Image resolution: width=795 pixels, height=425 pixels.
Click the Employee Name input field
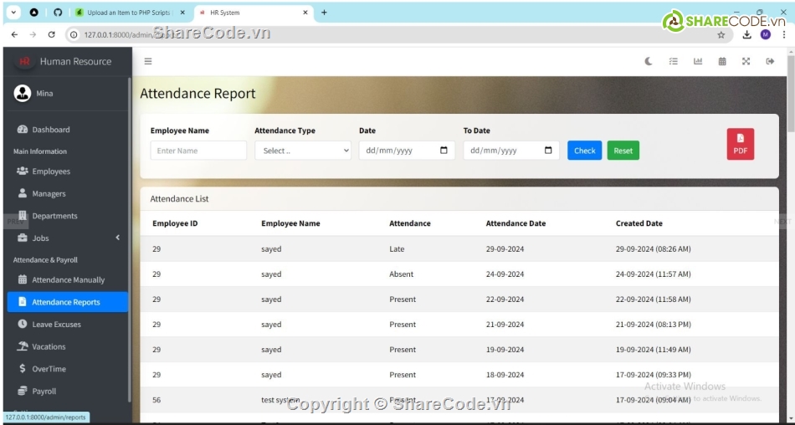click(x=198, y=151)
